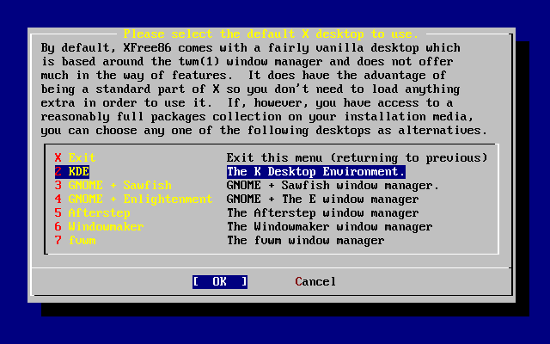Screen dimensions: 550x344
Task: Click 'GNOME + The E window manager' description
Action: coord(322,200)
